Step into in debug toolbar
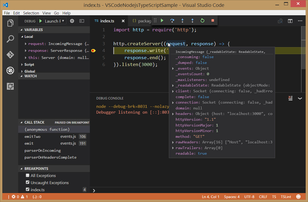Viewport: 308px width, 202px height. point(183,21)
